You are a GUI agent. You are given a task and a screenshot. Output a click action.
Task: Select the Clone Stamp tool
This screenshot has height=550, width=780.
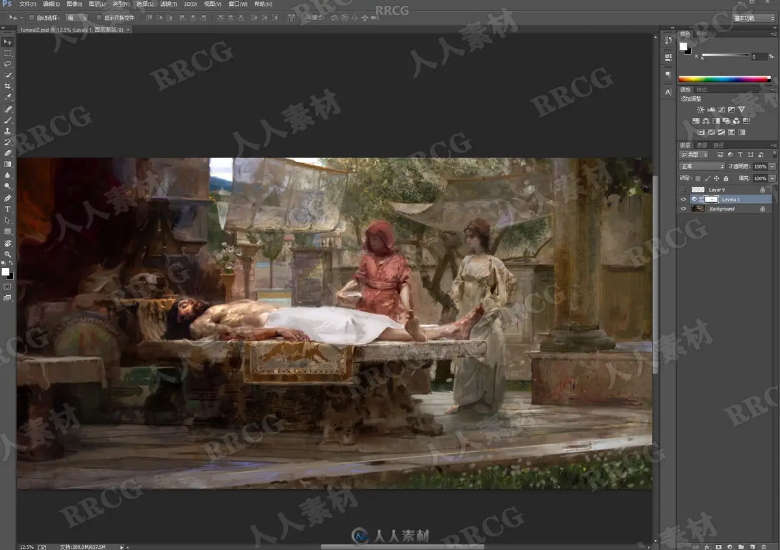(x=8, y=131)
